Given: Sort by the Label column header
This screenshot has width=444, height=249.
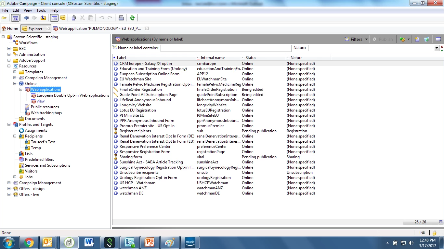Looking at the screenshot, I should click(x=154, y=58).
